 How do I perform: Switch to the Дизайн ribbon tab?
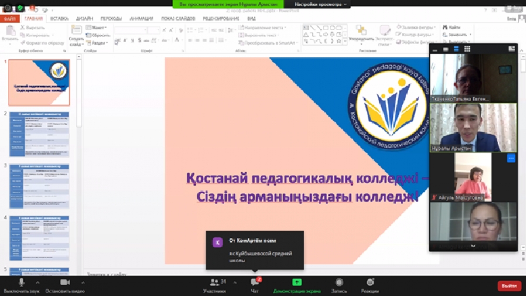(x=84, y=19)
